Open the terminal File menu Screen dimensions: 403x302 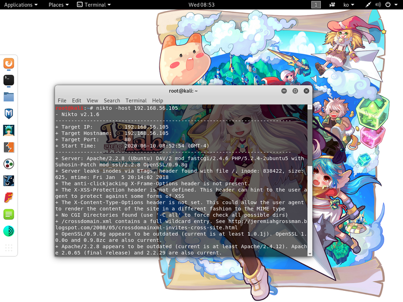[62, 100]
